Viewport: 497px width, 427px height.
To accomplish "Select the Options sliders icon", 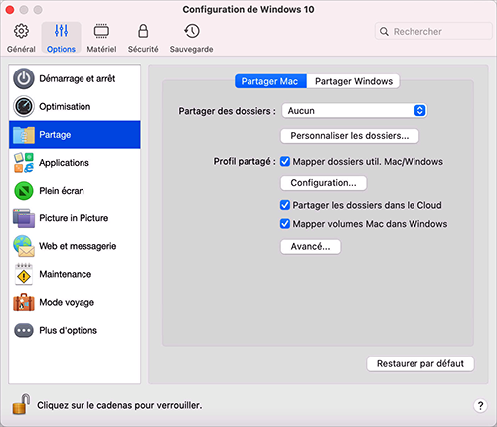I will pyautogui.click(x=61, y=31).
